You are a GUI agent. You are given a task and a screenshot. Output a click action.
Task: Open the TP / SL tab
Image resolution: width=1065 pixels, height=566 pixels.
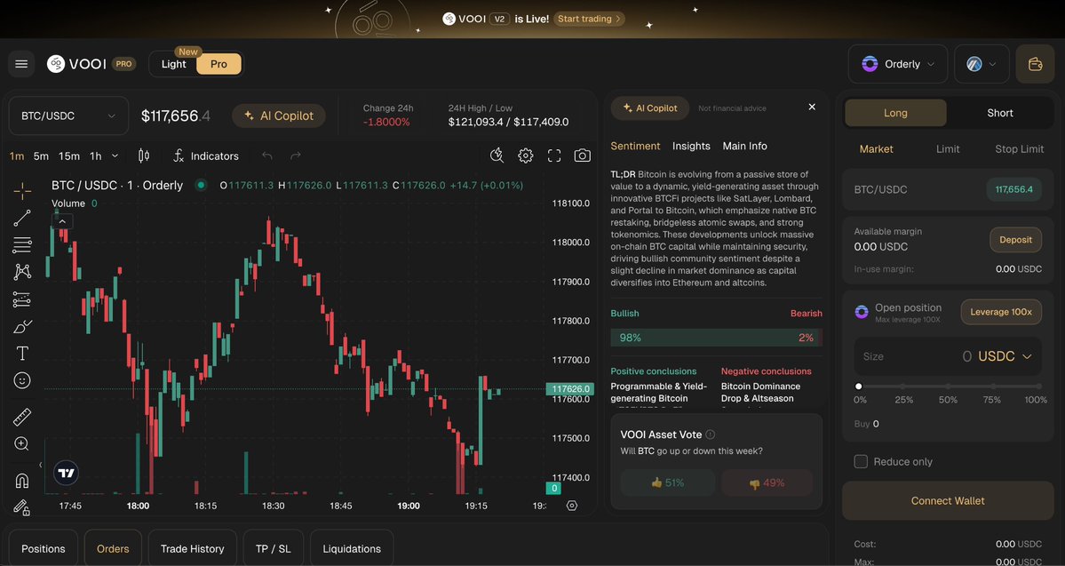(273, 548)
